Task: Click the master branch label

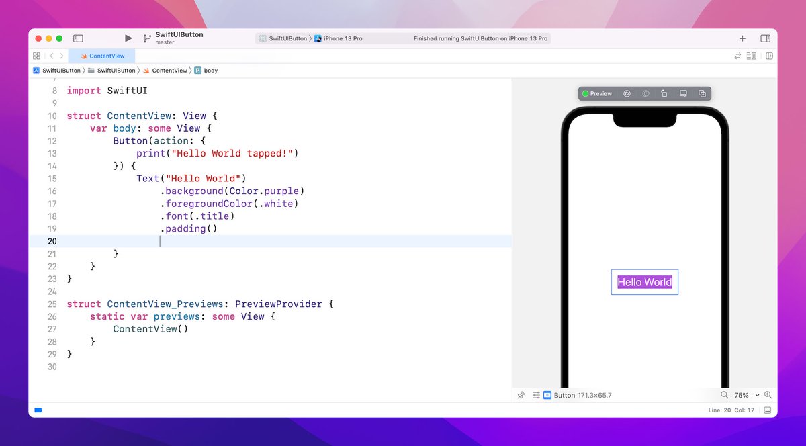Action: point(165,42)
